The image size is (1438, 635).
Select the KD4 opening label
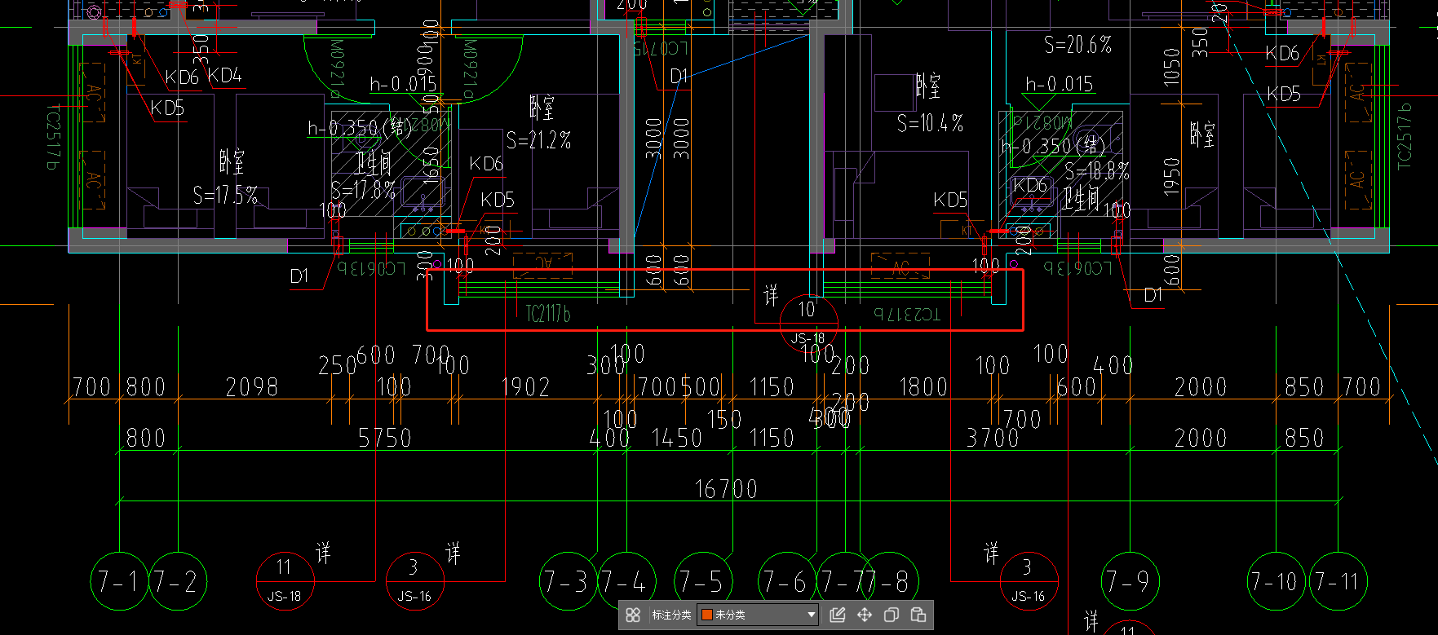pyautogui.click(x=225, y=76)
